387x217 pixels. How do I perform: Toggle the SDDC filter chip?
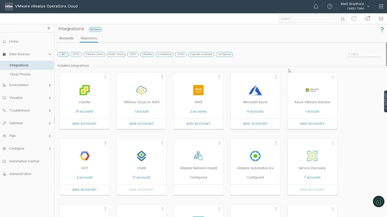76,54
